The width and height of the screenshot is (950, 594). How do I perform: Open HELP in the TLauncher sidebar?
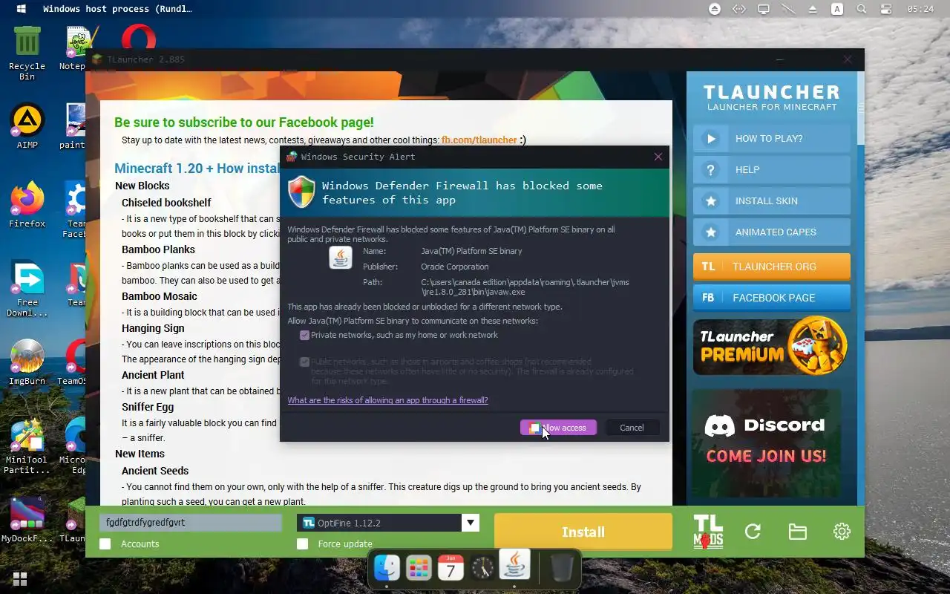(x=772, y=170)
